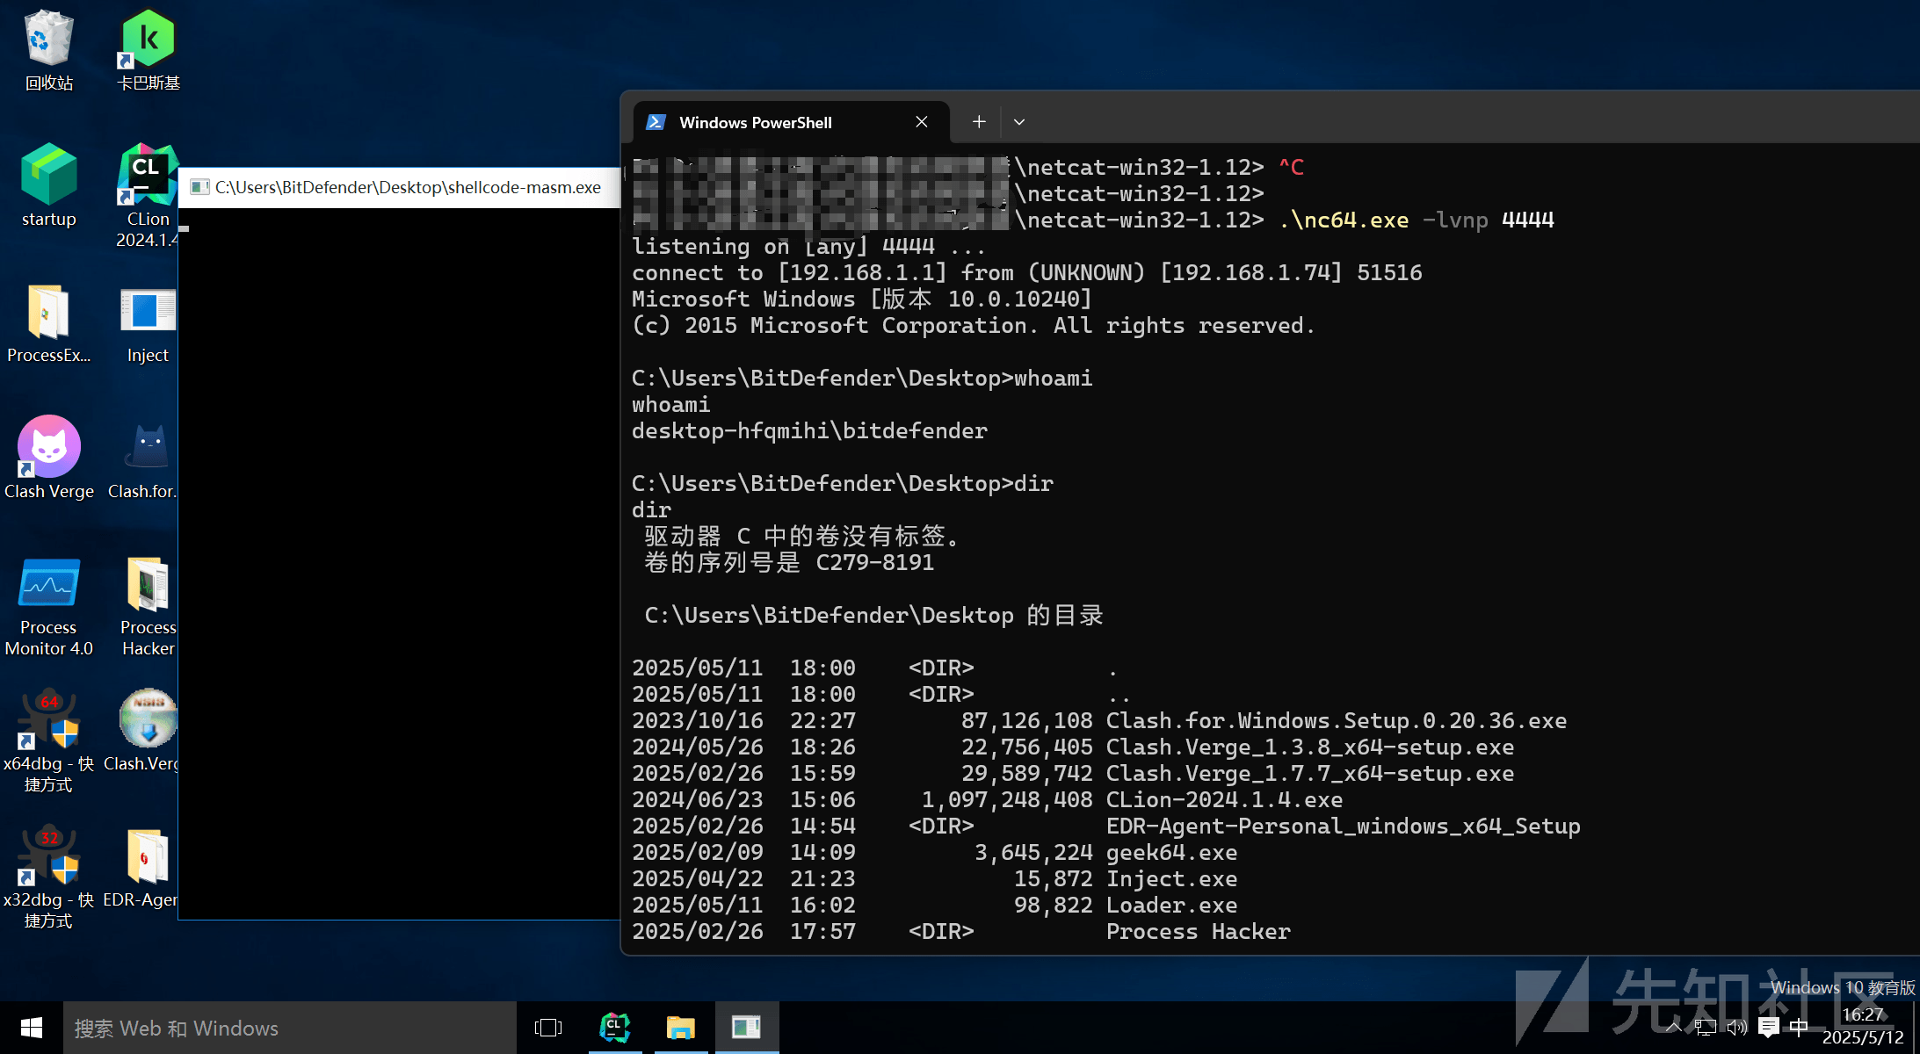The image size is (1920, 1054).
Task: Click the shellcode-masm.exe console window icon
Action: pyautogui.click(x=199, y=187)
